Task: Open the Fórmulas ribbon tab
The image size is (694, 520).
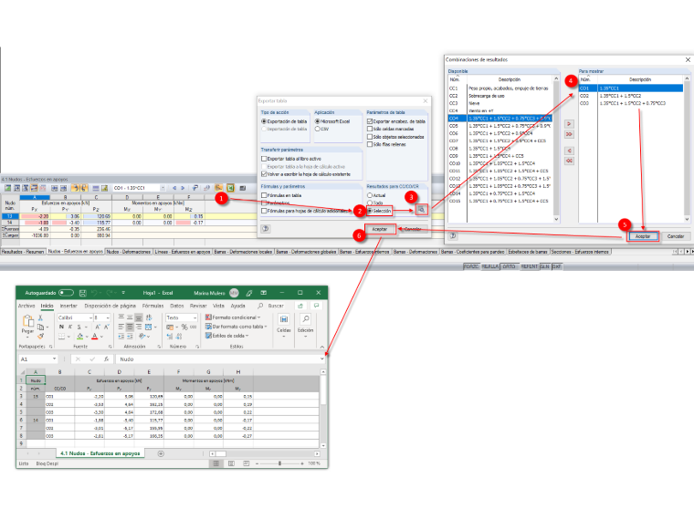Action: (152, 306)
